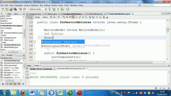The image size is (171, 96).
Task: Click the New File toolbar icon
Action: (x=3, y=9)
